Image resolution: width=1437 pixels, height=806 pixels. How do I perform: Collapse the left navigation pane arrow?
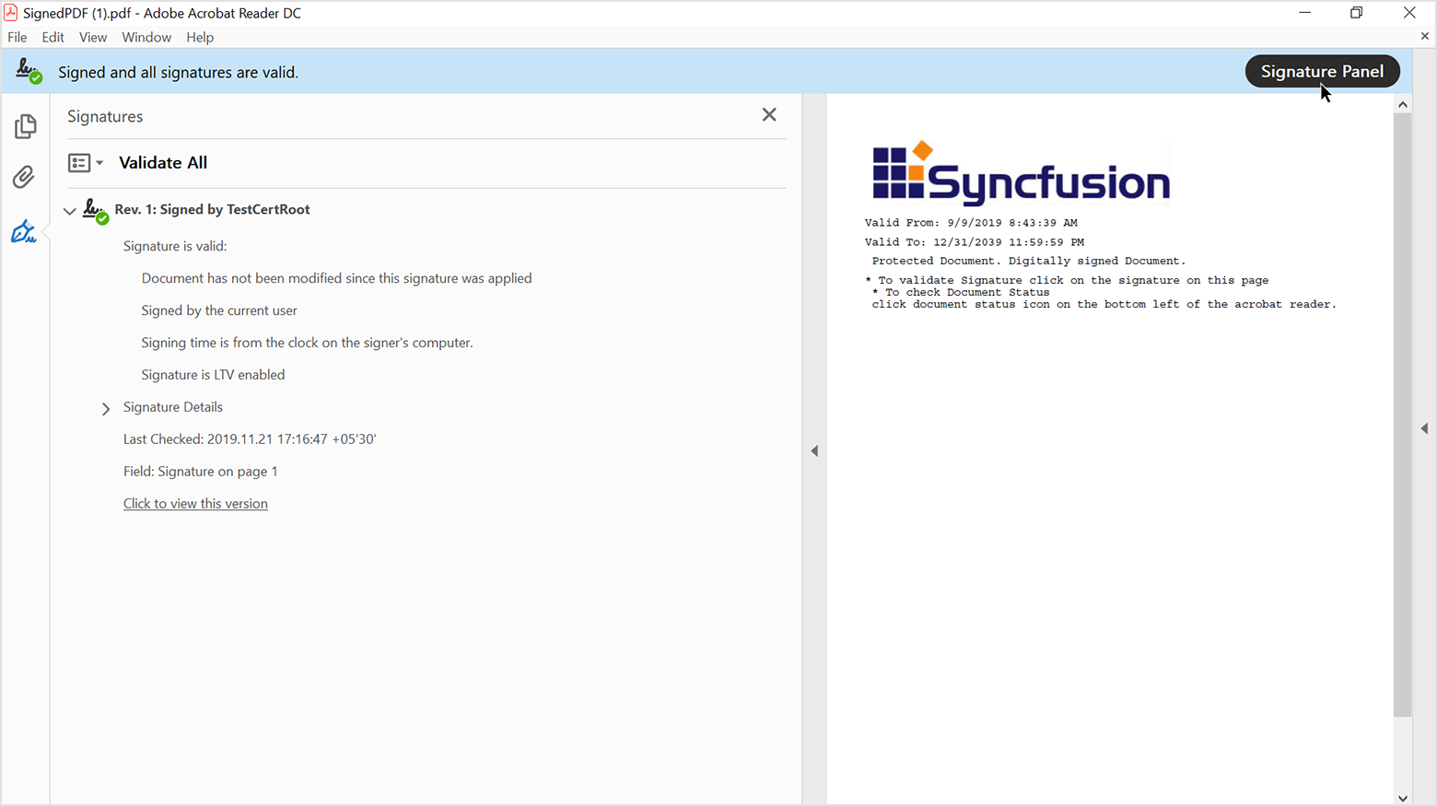point(814,451)
